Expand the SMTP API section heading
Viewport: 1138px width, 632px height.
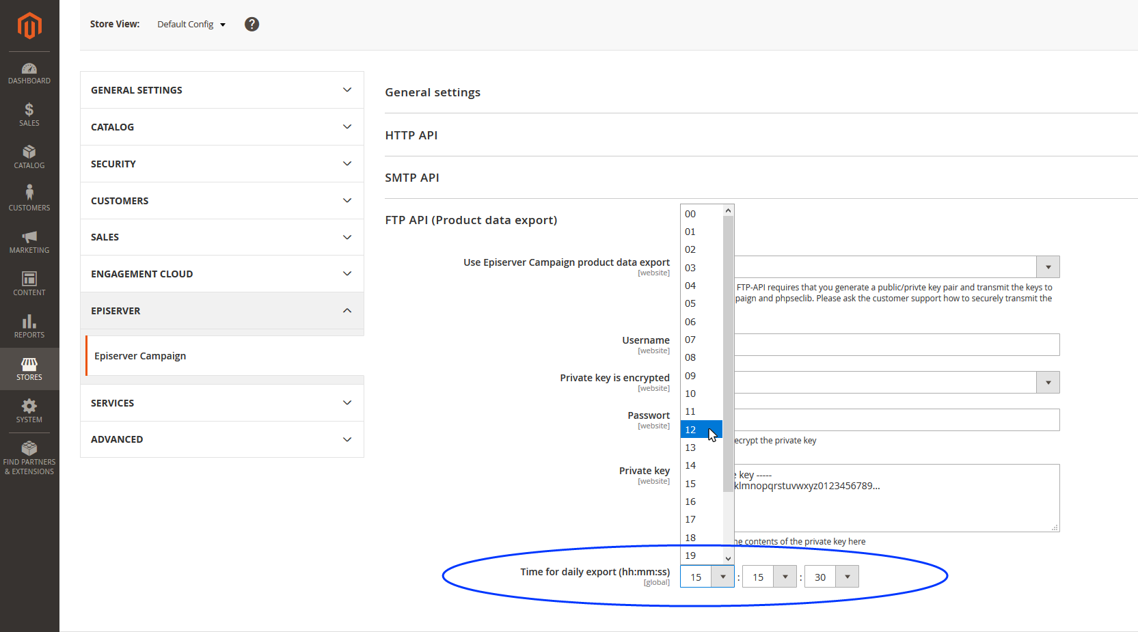412,178
